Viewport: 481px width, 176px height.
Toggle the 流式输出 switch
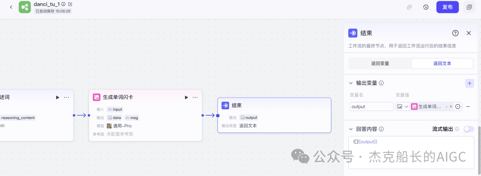[469, 129]
